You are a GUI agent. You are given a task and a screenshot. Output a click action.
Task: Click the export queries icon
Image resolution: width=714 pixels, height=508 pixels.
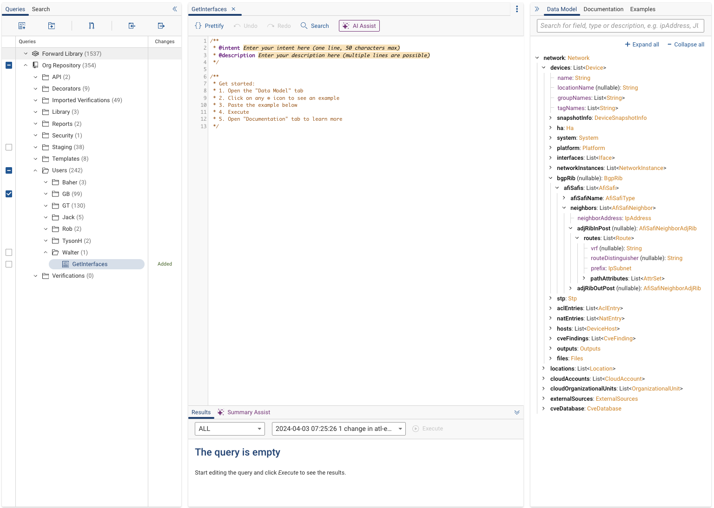click(x=161, y=26)
